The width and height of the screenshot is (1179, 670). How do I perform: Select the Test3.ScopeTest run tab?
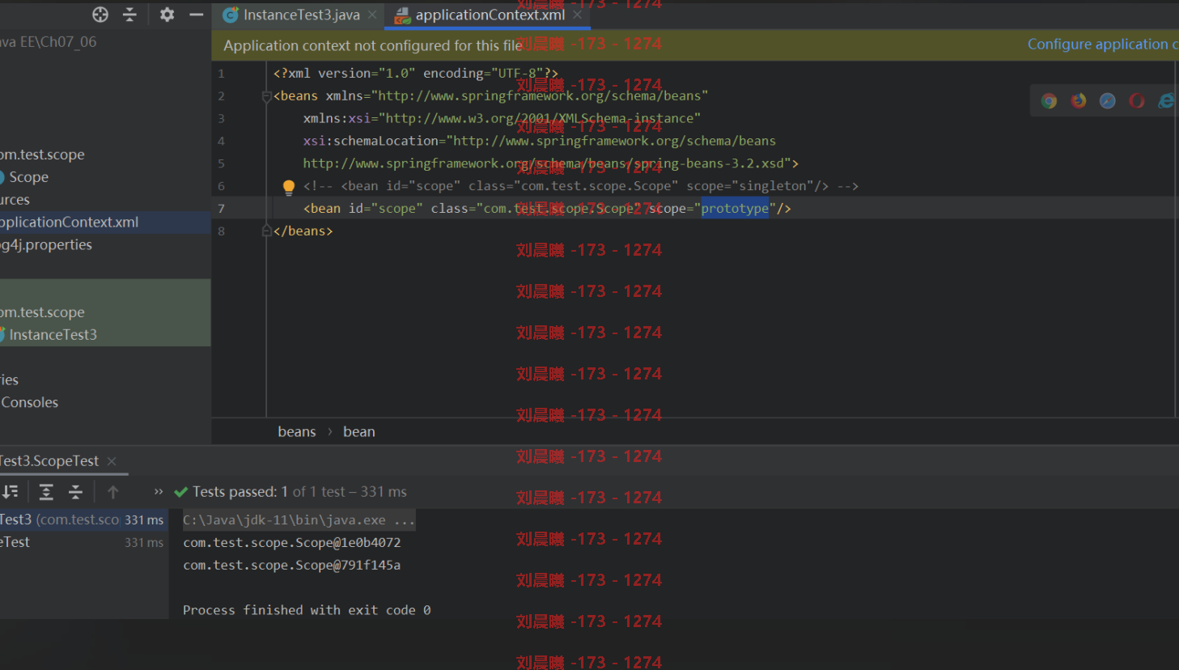click(49, 461)
